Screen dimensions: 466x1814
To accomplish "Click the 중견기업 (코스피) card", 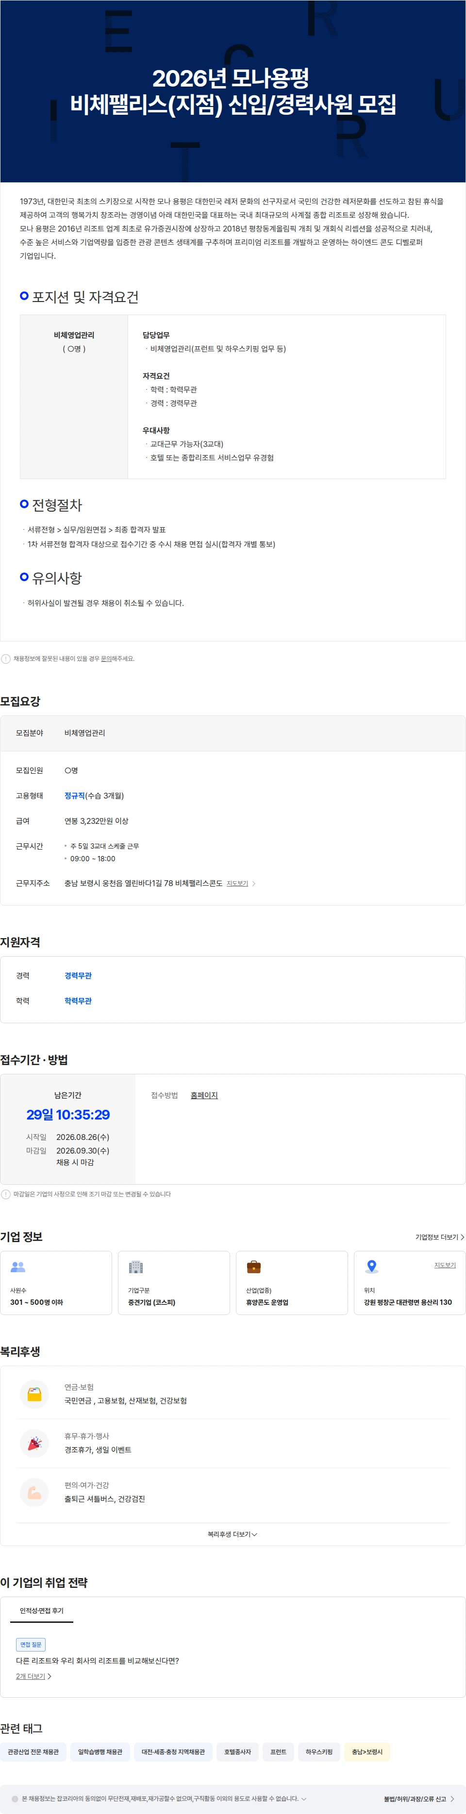I will coord(174,1282).
